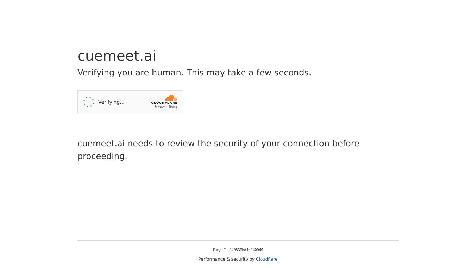Click the blank middle of the verification widget
The width and height of the screenshot is (476, 268).
[x=137, y=102]
